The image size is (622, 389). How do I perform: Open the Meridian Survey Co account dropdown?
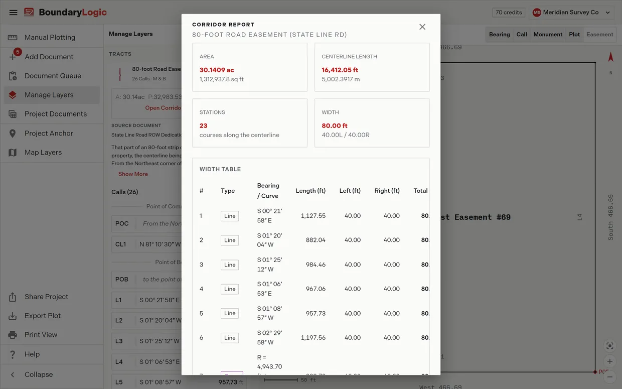click(572, 13)
